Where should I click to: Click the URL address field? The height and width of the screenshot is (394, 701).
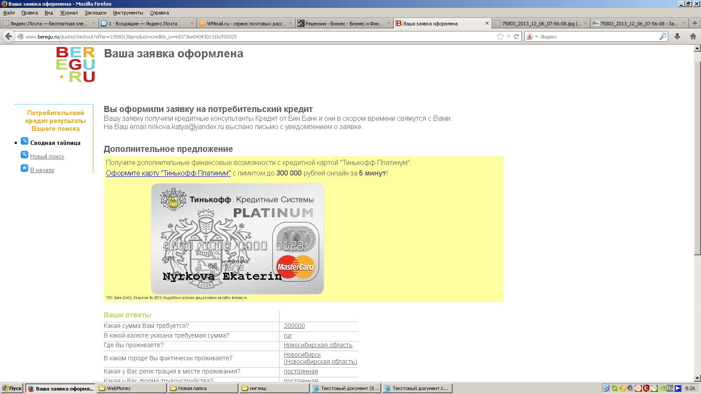[x=258, y=37]
